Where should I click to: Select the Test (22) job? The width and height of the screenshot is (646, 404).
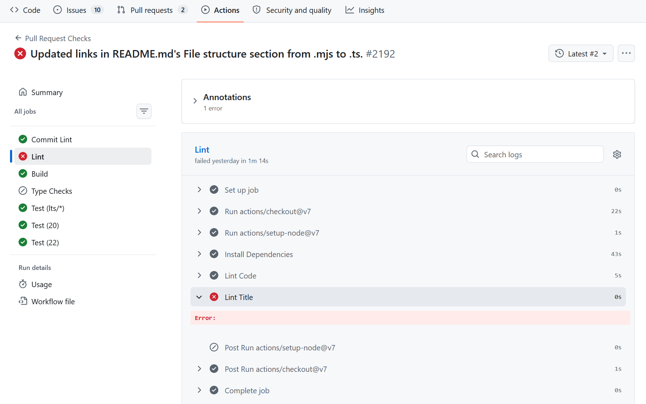(x=83, y=242)
